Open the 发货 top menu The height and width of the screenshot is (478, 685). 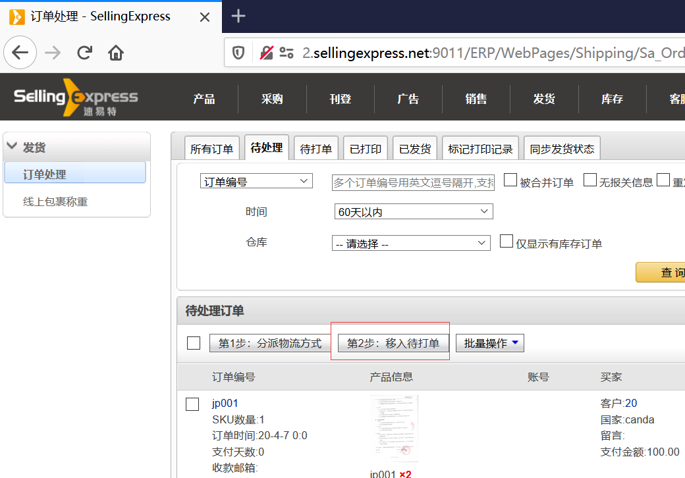544,99
